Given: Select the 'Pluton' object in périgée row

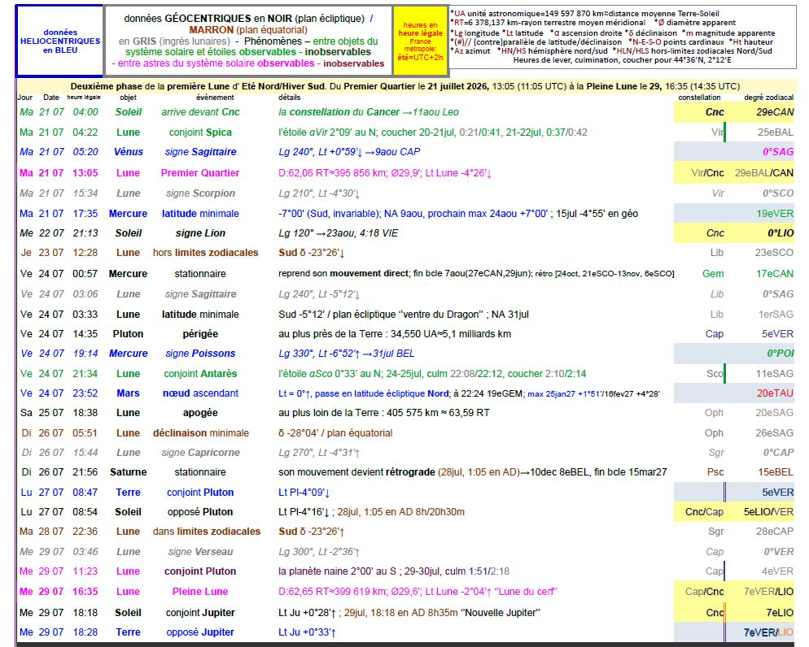Looking at the screenshot, I should tap(128, 334).
